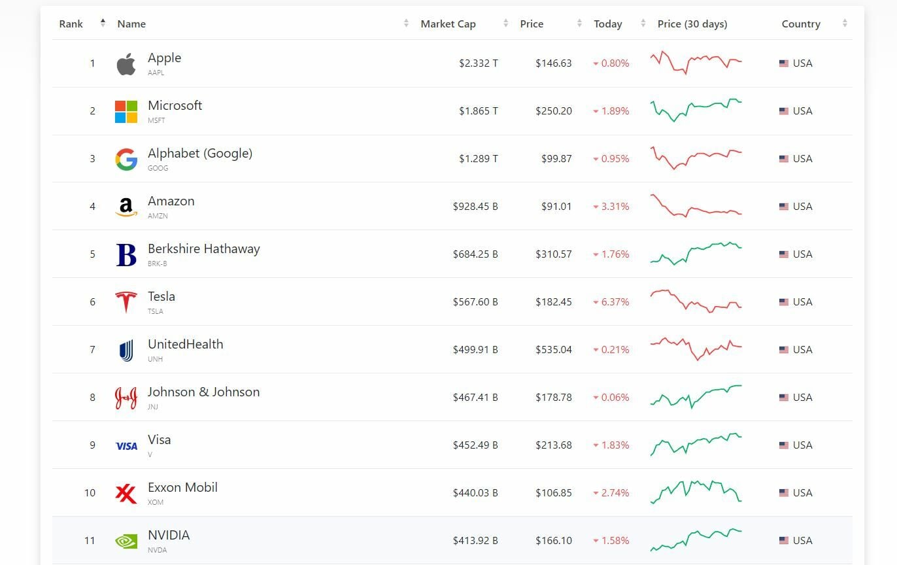This screenshot has width=897, height=565.
Task: Click the UnitedHealth shield logo
Action: (126, 351)
